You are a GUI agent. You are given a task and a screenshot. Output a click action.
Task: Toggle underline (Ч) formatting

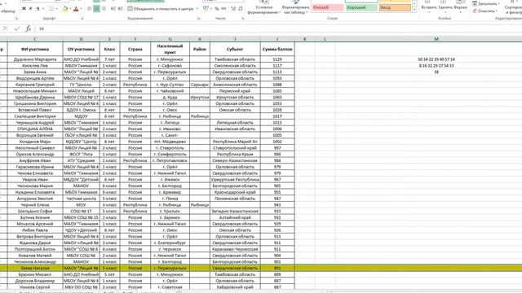(38, 9)
